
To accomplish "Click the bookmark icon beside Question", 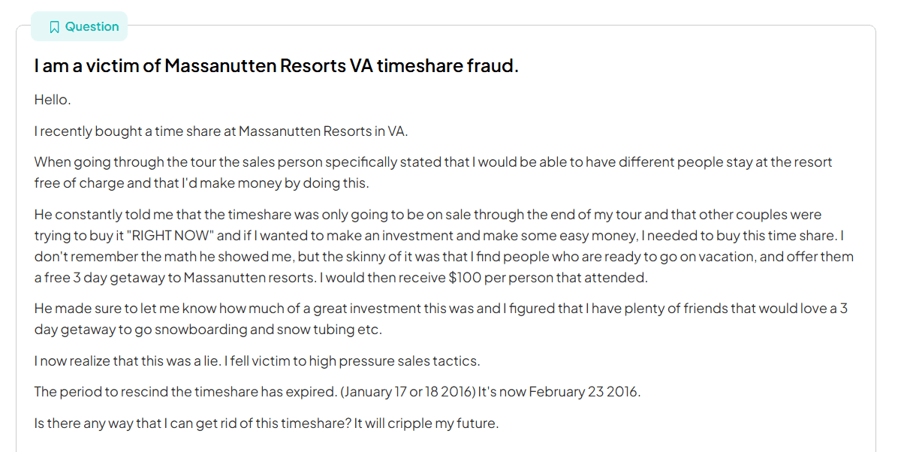I will (54, 27).
